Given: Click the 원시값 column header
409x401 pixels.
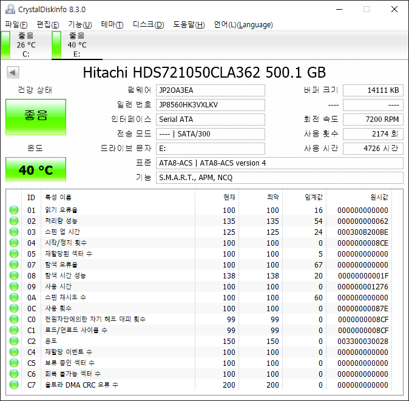Looking at the screenshot, I should tap(378, 197).
